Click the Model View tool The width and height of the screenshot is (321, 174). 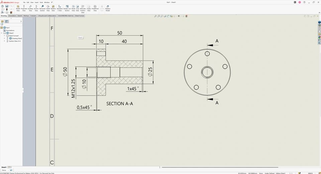18,8
